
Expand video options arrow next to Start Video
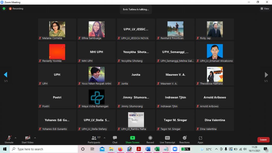pos(35,138)
